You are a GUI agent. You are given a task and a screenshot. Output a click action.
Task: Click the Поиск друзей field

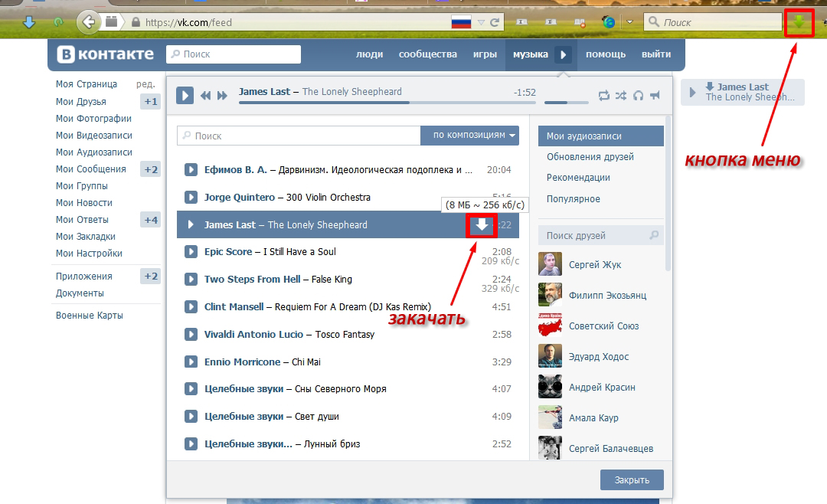(601, 235)
